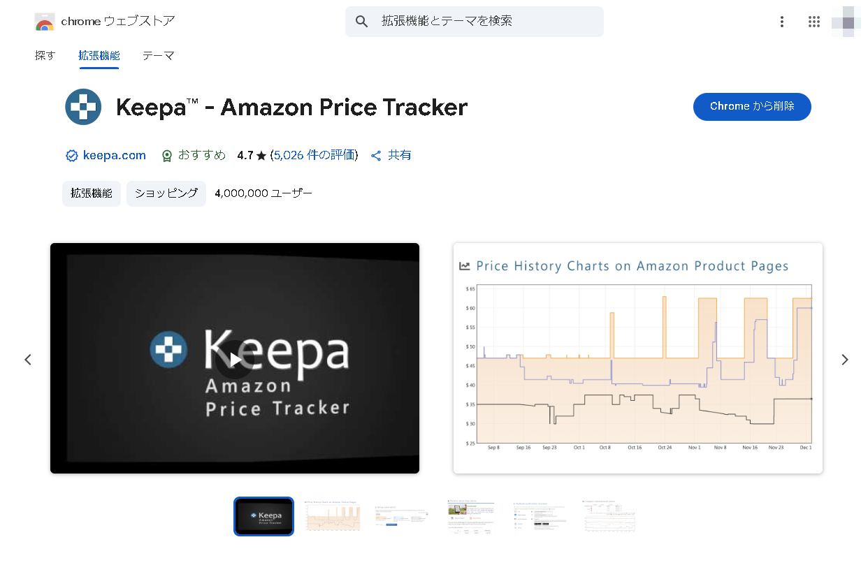Switch to the 探す tab
Image resolution: width=868 pixels, height=572 pixels.
[45, 55]
